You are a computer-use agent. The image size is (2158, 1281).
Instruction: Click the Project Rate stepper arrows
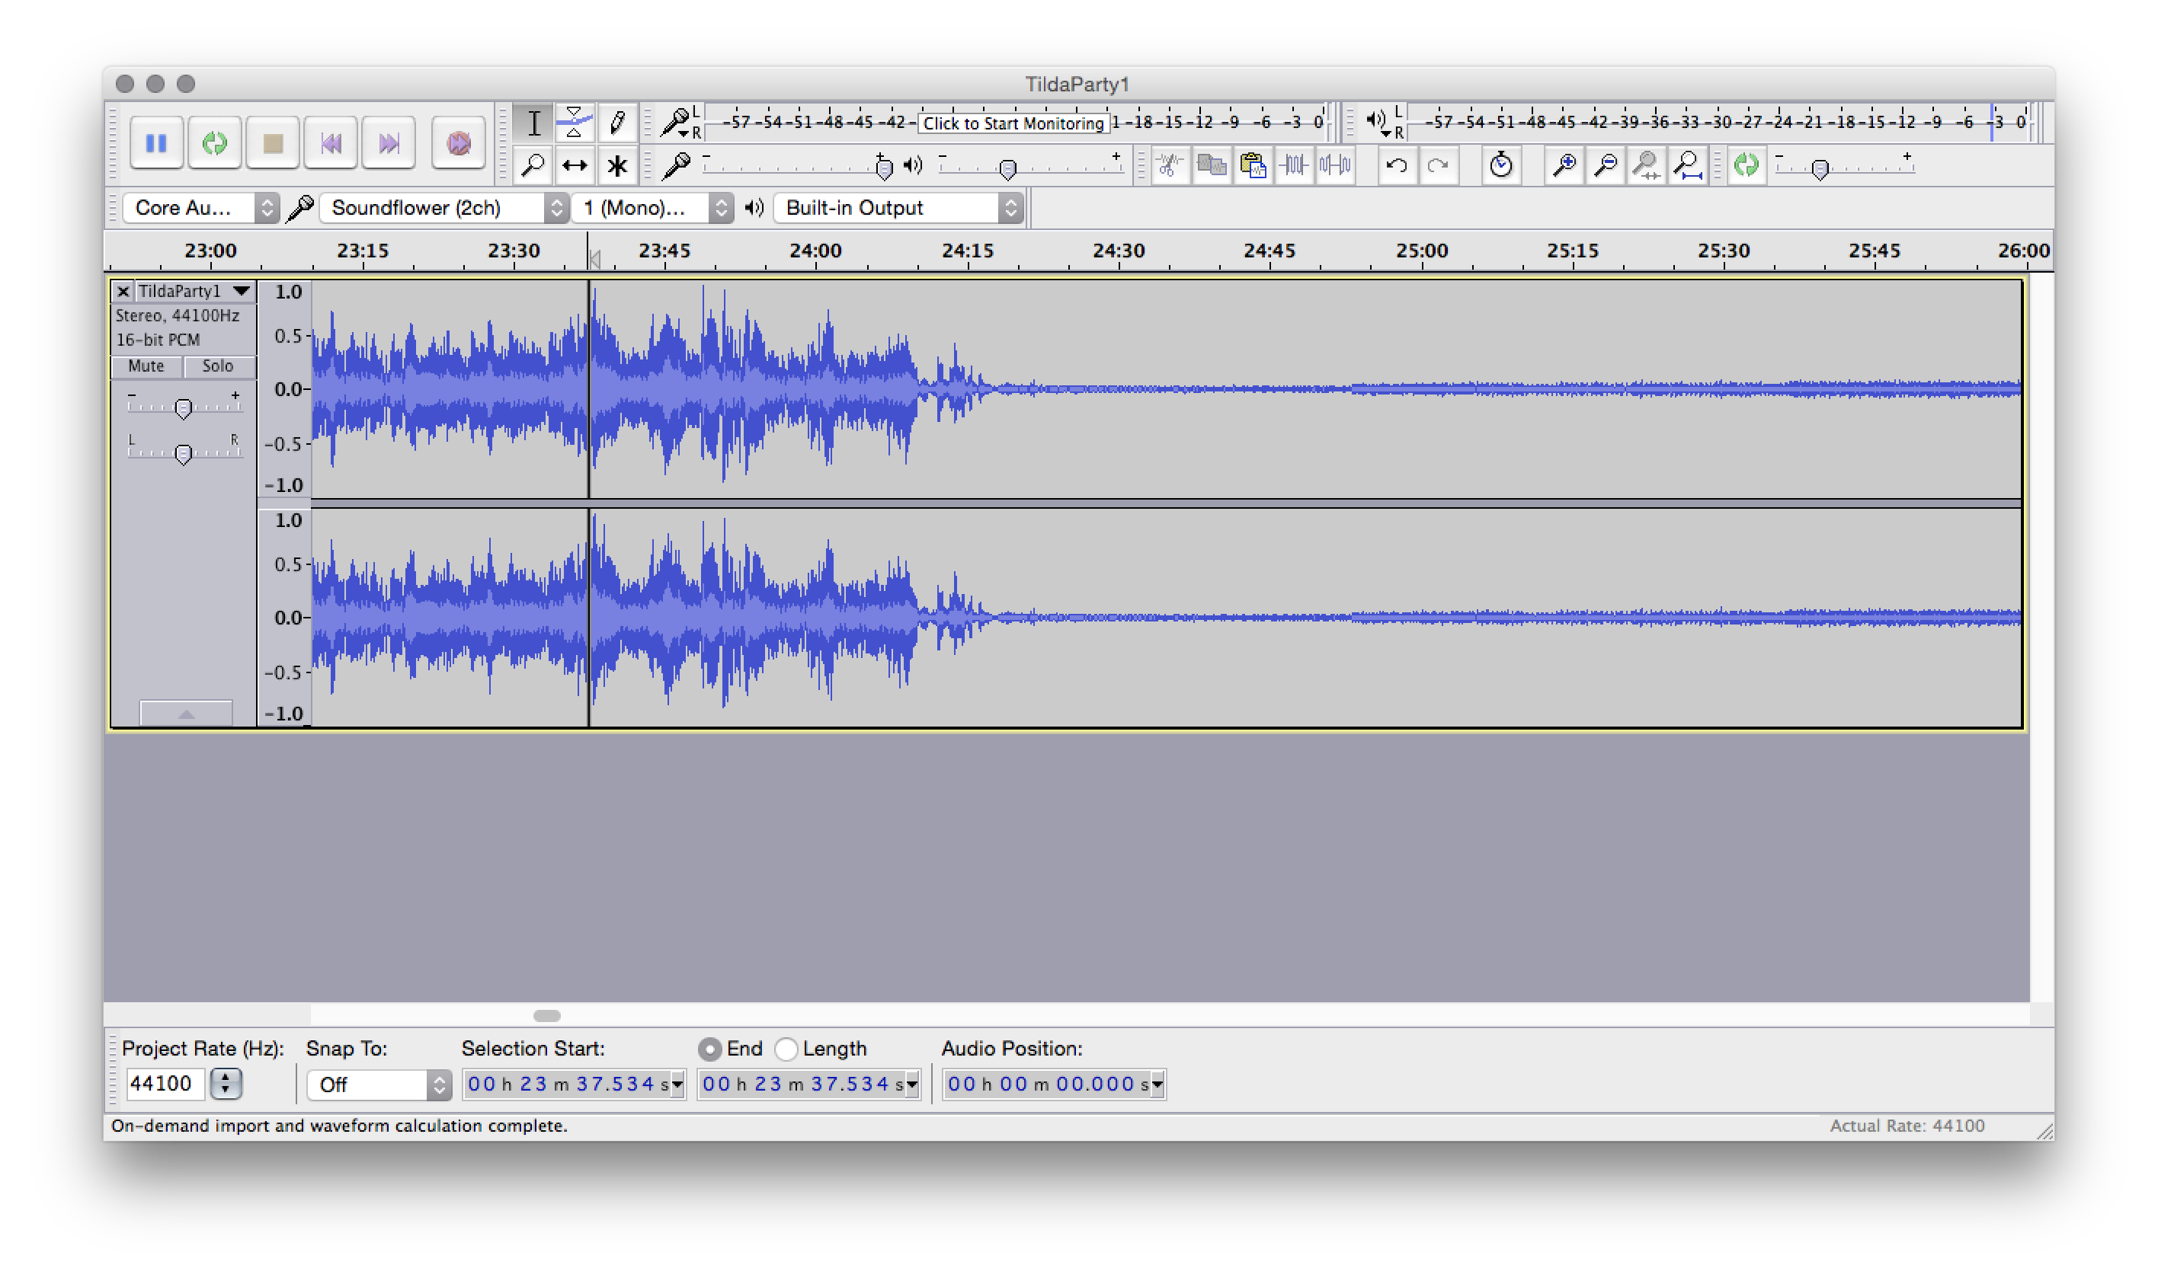[226, 1083]
